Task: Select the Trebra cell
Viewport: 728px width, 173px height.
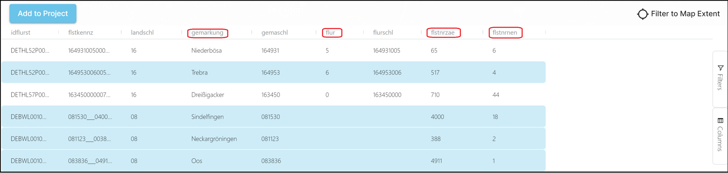Action: pos(200,73)
